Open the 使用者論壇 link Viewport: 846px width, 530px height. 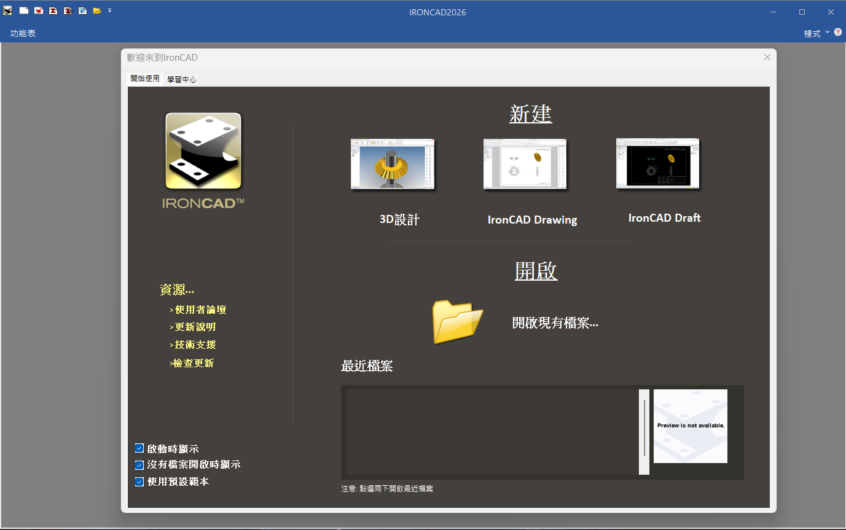point(198,310)
